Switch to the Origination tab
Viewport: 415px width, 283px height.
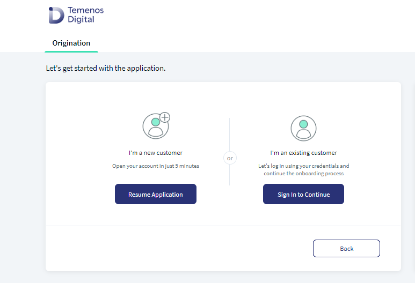[x=71, y=43]
